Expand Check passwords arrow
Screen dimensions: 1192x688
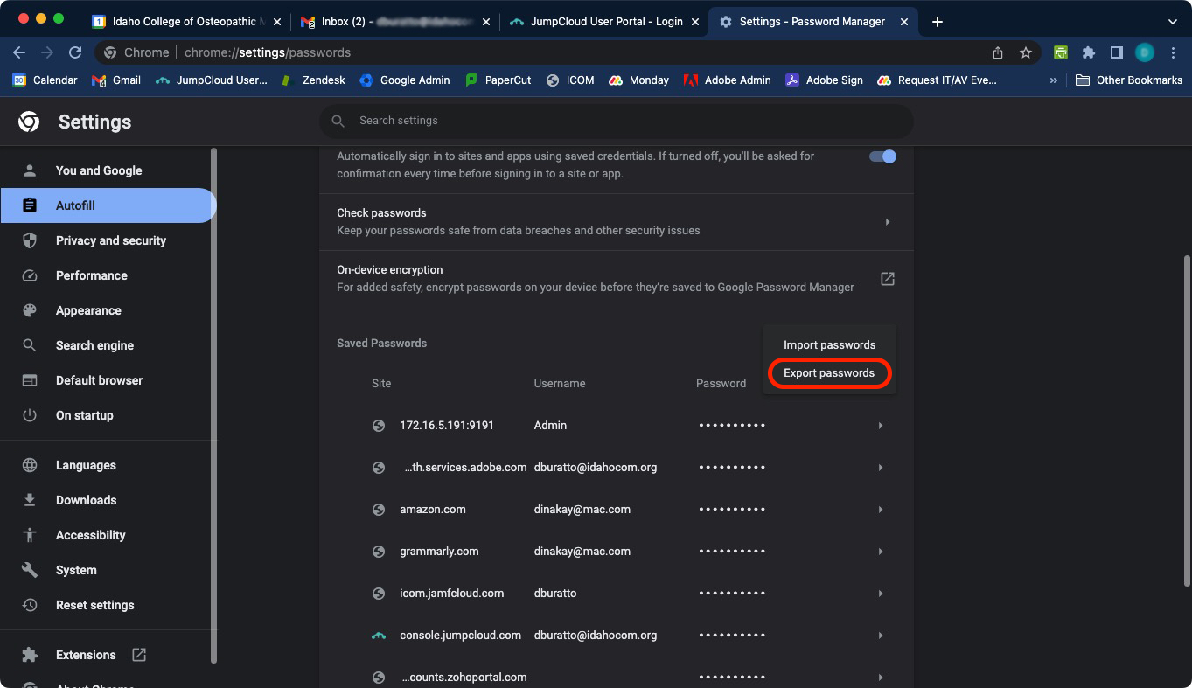click(887, 222)
